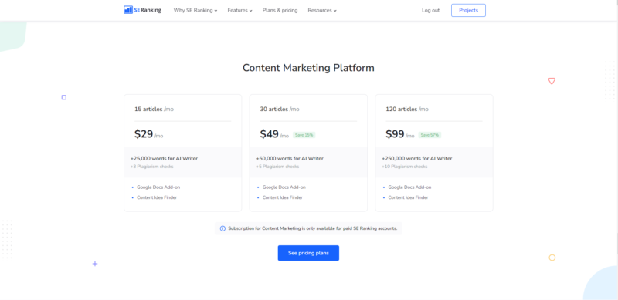Click the Content Marketing Platform heading
This screenshot has height=300, width=618.
coord(308,68)
